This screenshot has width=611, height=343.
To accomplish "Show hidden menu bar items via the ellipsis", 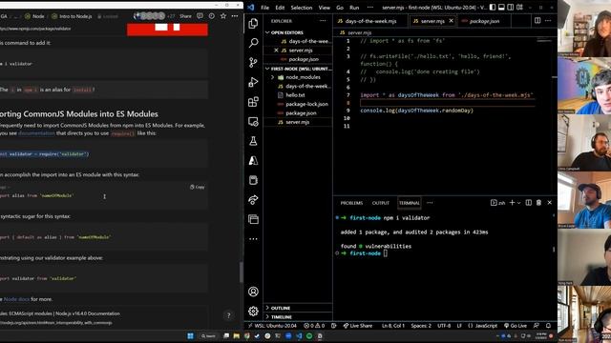I will (369, 8).
